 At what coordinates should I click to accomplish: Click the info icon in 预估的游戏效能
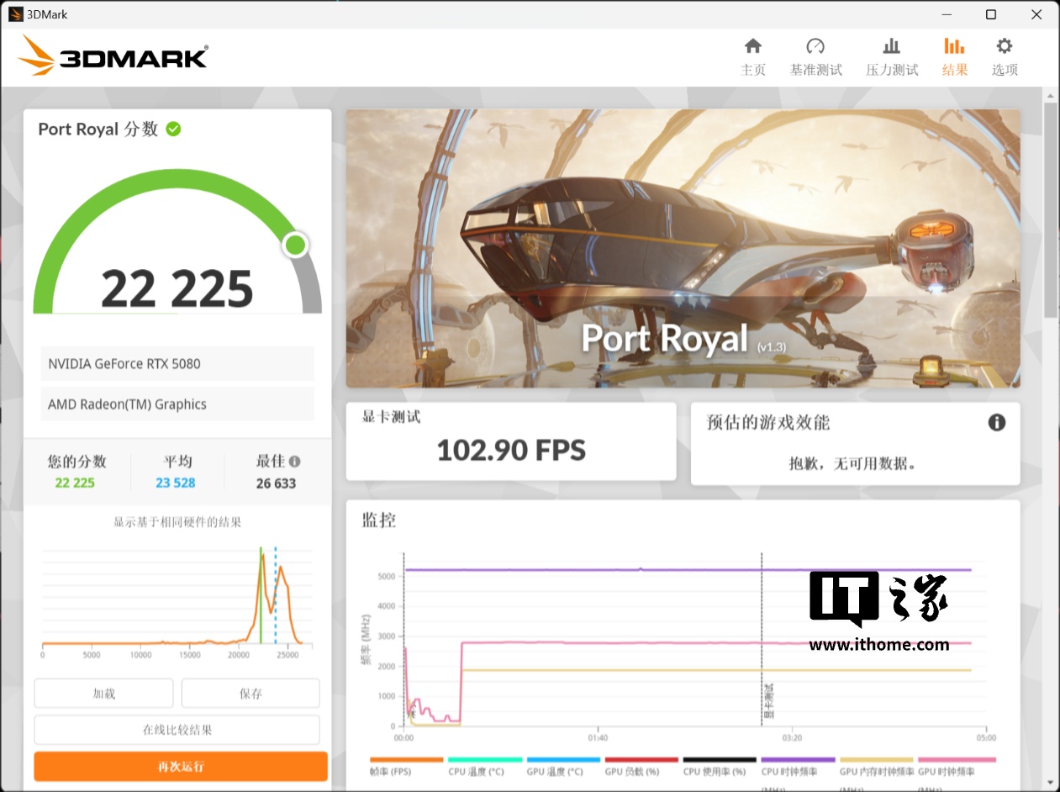(997, 422)
